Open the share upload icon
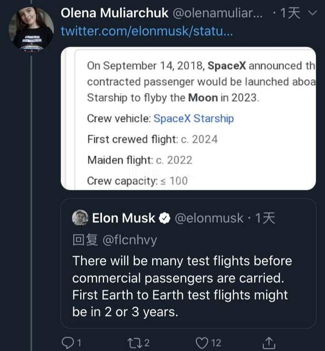Image resolution: width=325 pixels, height=351 pixels. pyautogui.click(x=269, y=343)
